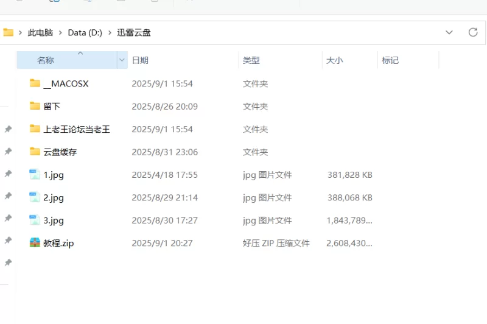Expand chevron after 此电脑 in breadcrumb

click(x=60, y=33)
